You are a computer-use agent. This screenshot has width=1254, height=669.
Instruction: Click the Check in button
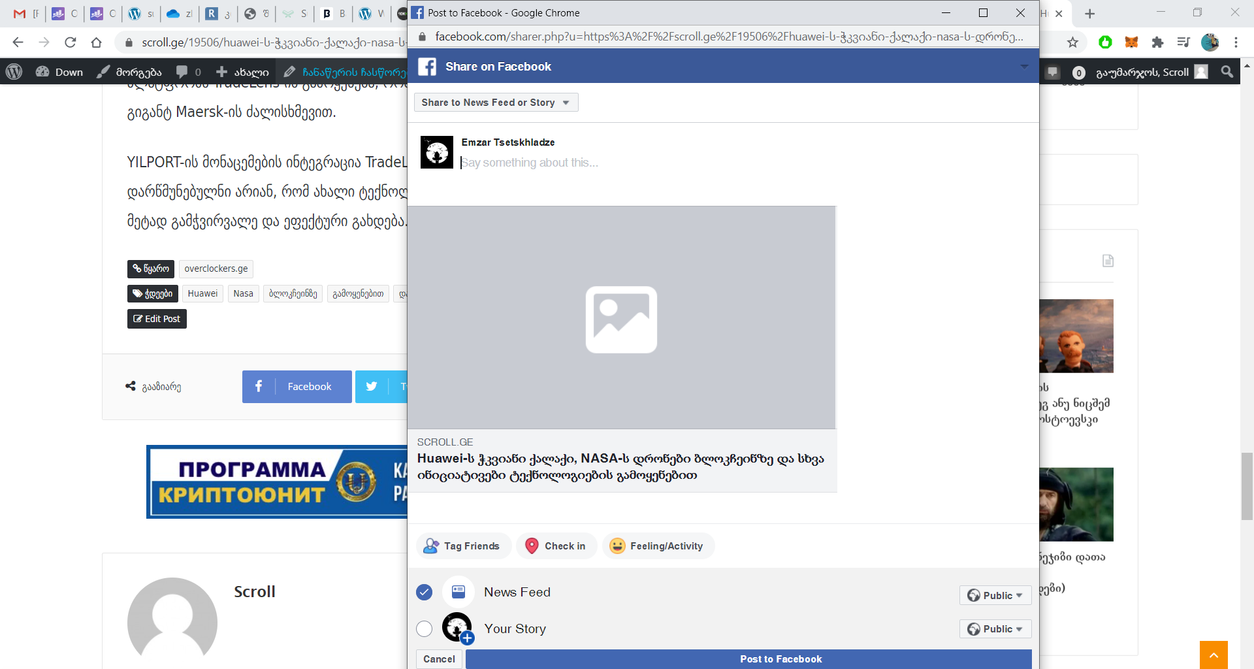point(556,546)
